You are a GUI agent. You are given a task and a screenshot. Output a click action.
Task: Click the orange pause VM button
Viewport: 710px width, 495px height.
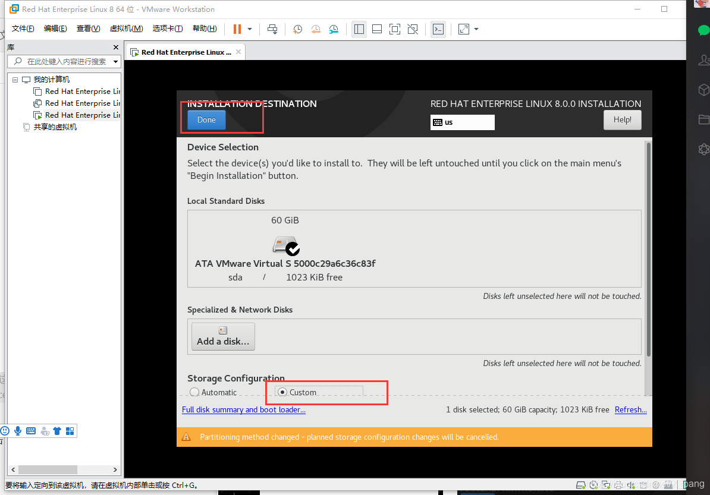(x=237, y=29)
